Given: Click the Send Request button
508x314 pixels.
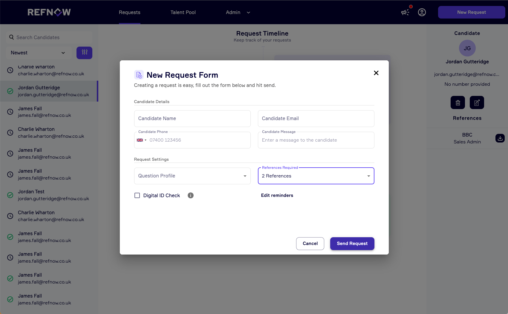Looking at the screenshot, I should [352, 243].
